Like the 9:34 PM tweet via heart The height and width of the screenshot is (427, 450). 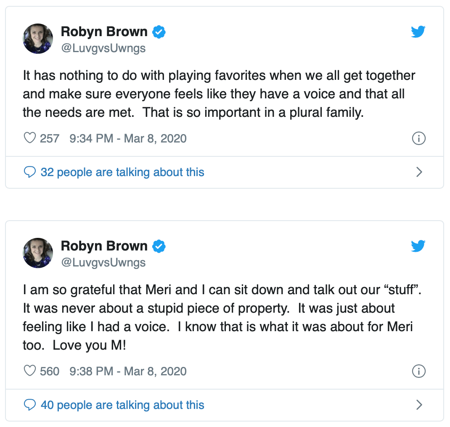tap(30, 138)
